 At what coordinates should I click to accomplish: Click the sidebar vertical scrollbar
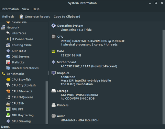coord(47,102)
